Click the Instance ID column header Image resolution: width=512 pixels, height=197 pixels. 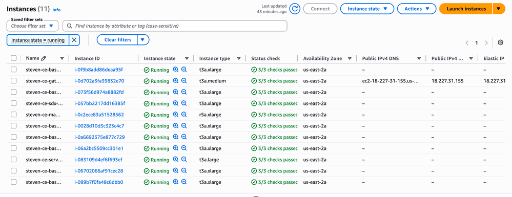click(87, 59)
